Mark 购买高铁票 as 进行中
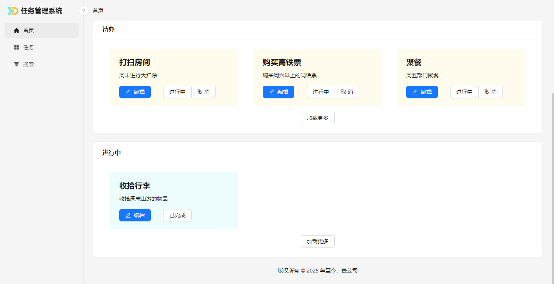The image size is (554, 284). [321, 92]
